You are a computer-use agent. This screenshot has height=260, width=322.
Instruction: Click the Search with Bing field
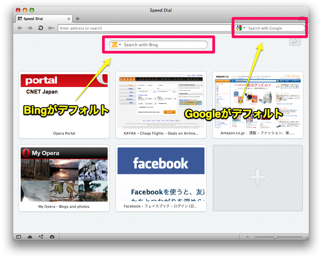coord(158,45)
